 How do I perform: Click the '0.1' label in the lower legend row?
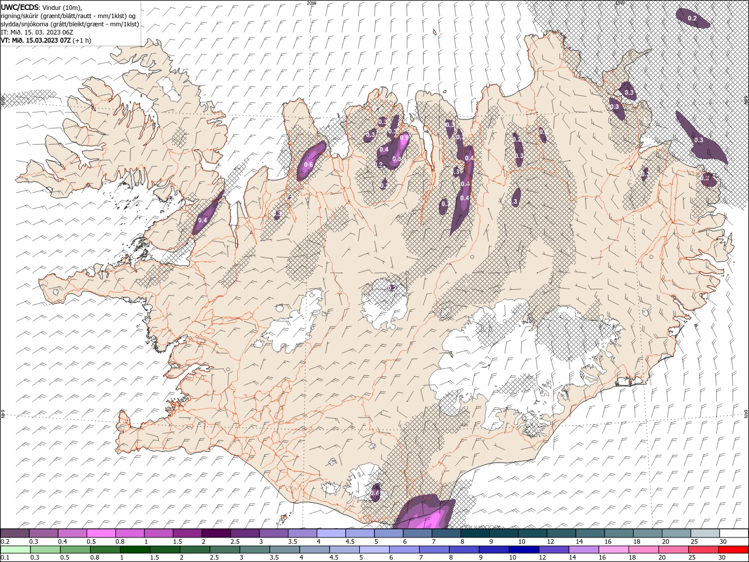click(x=5, y=558)
